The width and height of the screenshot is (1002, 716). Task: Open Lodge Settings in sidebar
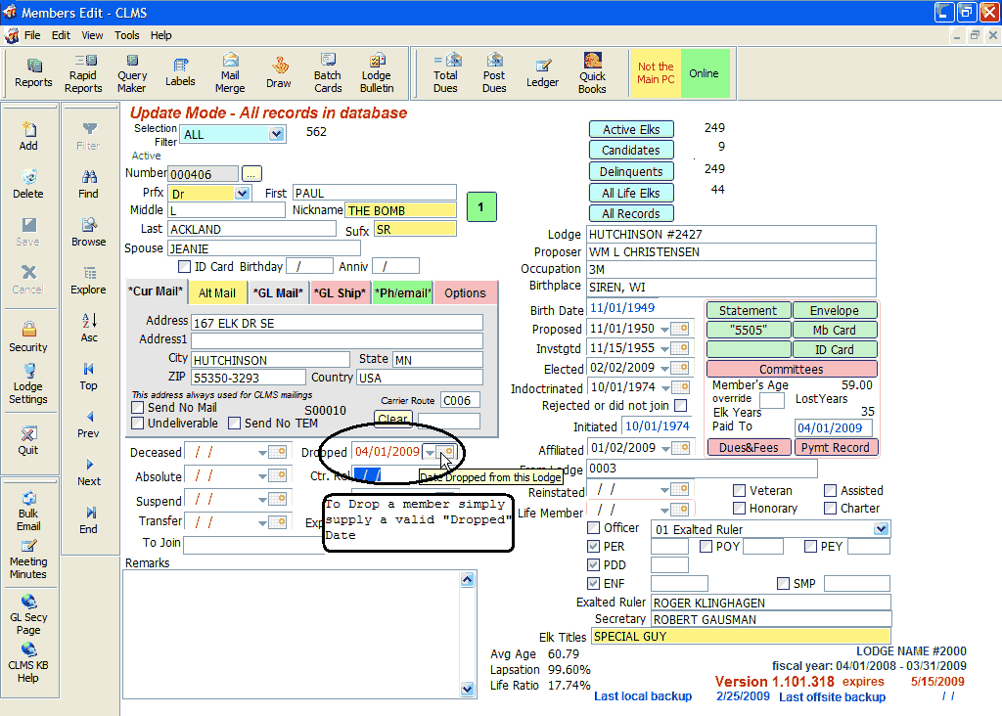coord(28,383)
